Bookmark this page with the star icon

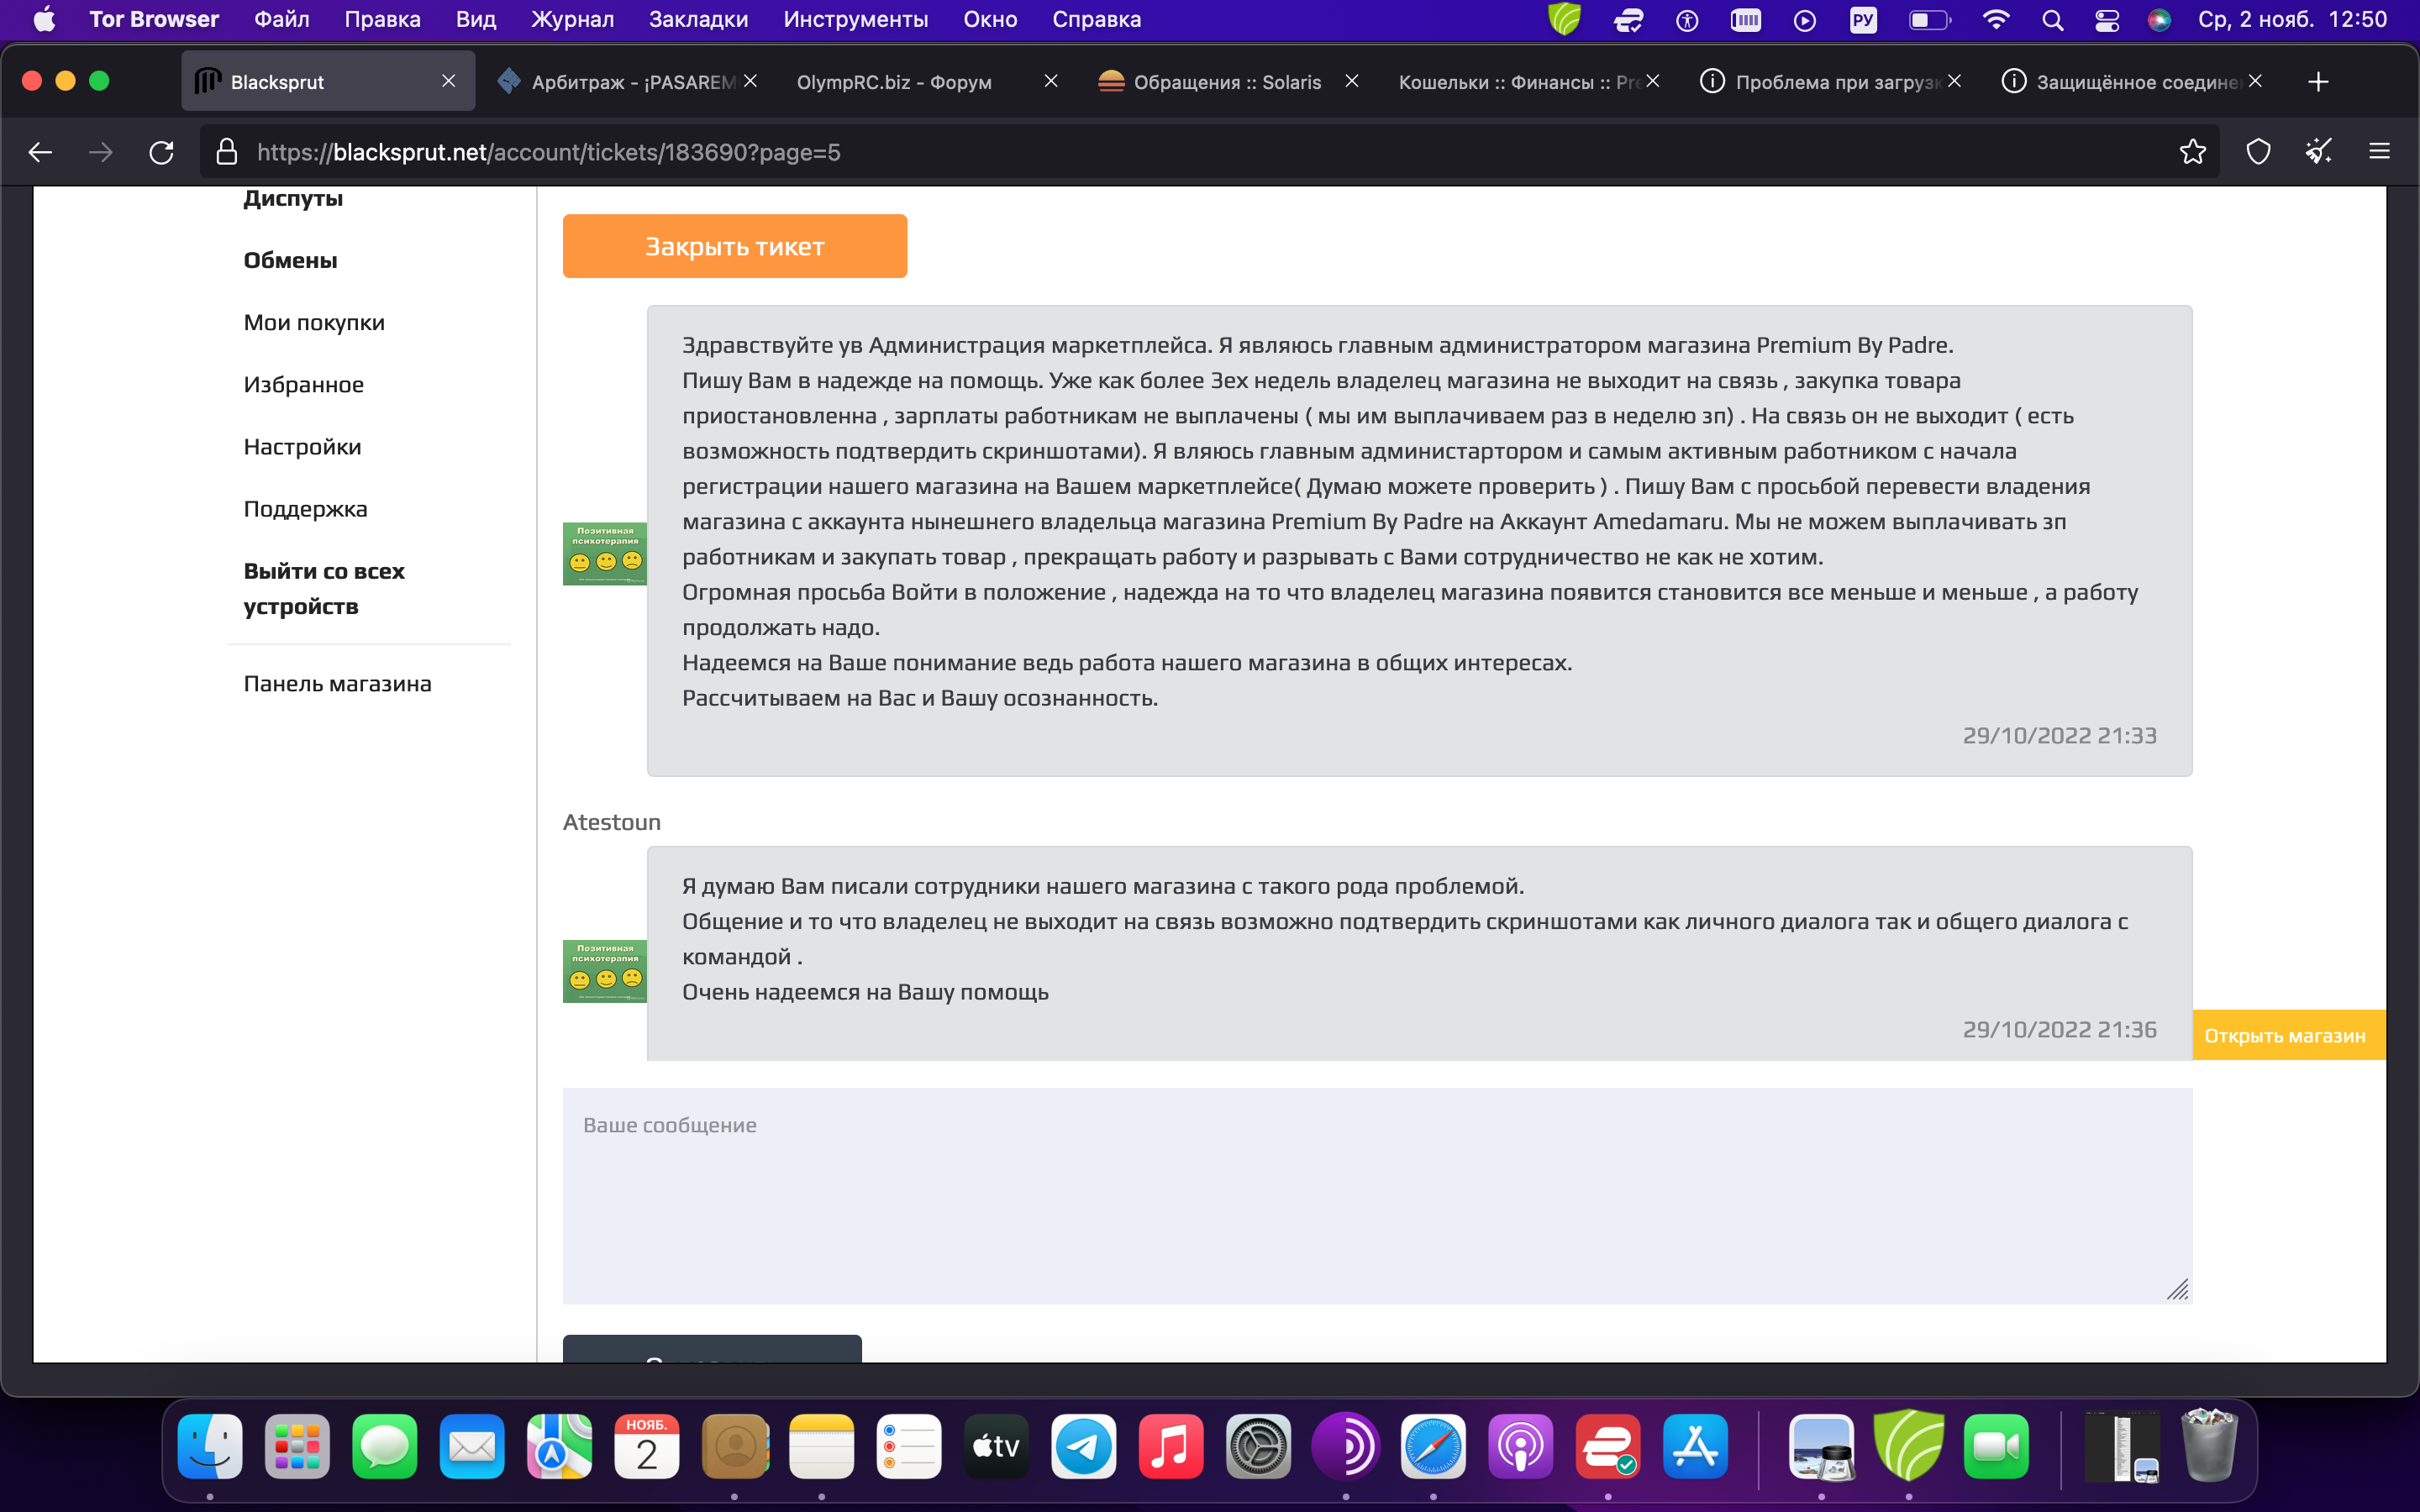[2192, 152]
